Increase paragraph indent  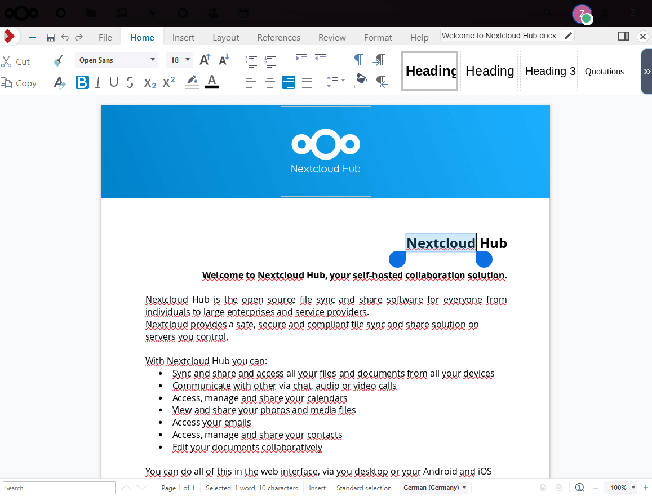point(301,60)
